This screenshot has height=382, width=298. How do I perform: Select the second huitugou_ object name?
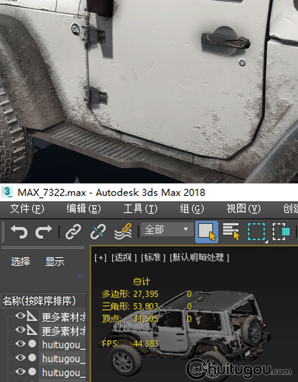pyautogui.click(x=64, y=359)
